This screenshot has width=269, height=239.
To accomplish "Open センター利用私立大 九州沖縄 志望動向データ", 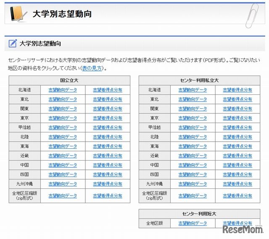I will [x=193, y=184].
